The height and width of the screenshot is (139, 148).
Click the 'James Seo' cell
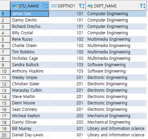pyautogui.click(x=29, y=14)
